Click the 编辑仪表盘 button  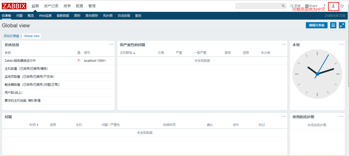[317, 25]
